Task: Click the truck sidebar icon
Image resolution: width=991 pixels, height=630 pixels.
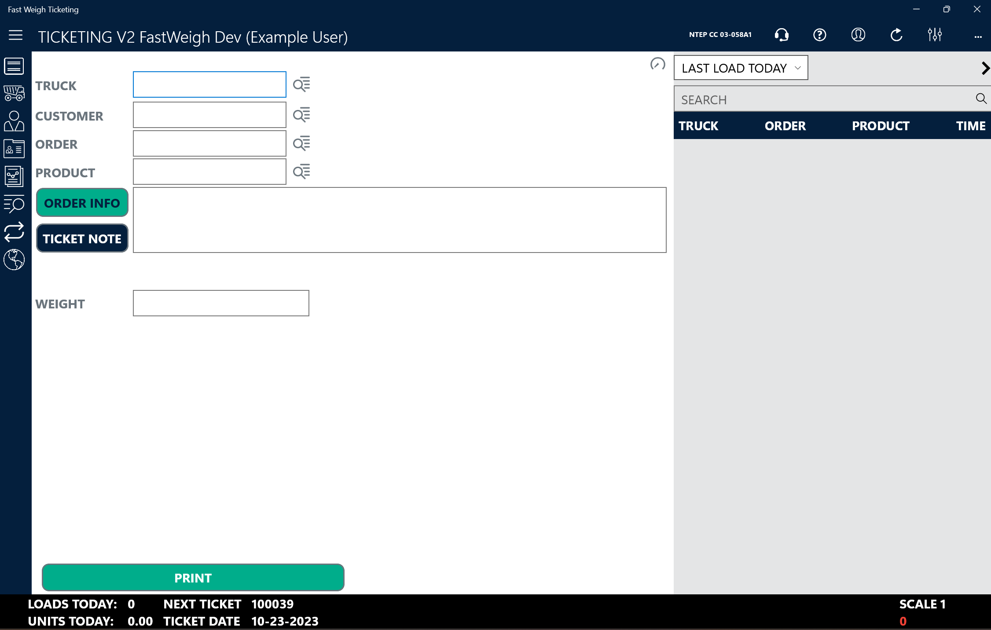Action: point(14,93)
